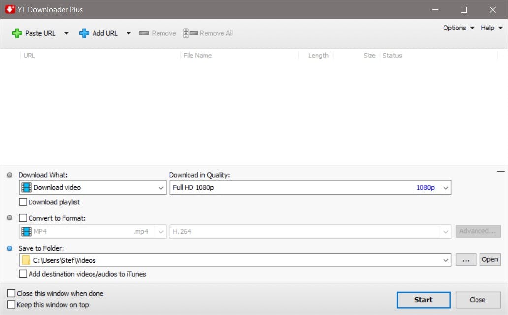Click the filmstrip icon beside Download video
508x315 pixels.
coord(26,187)
